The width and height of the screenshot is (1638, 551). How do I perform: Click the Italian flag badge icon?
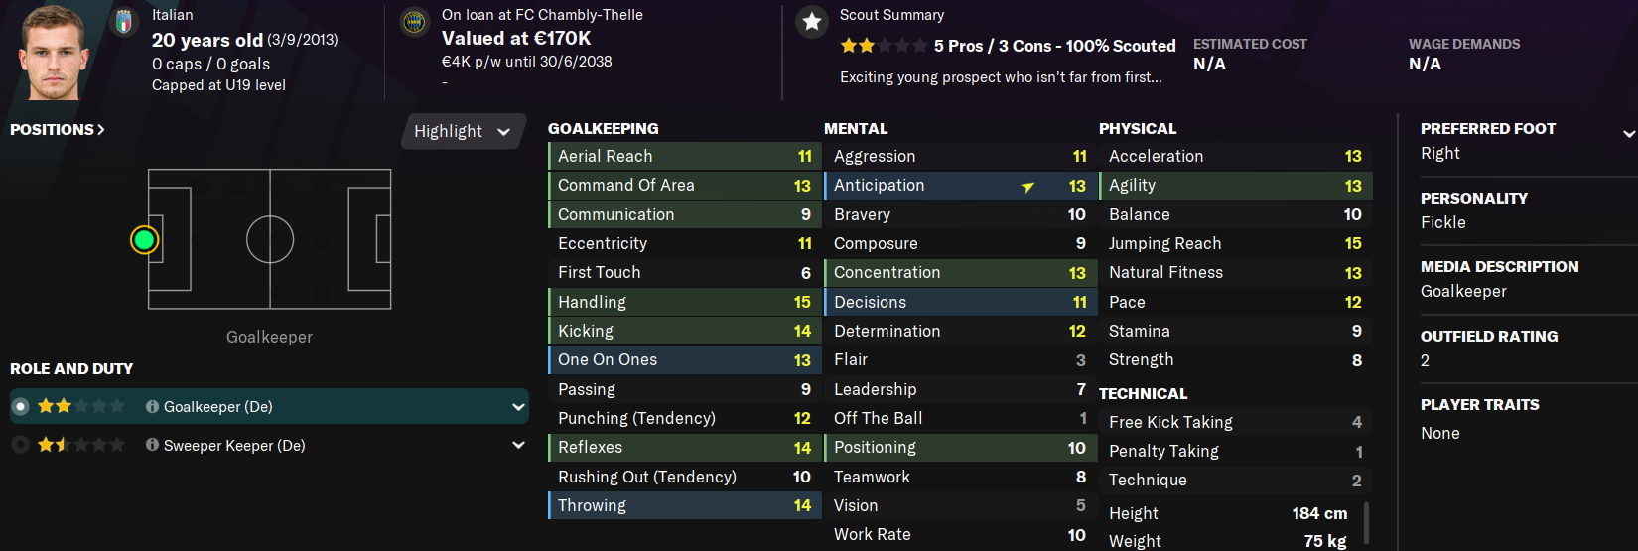[x=124, y=22]
